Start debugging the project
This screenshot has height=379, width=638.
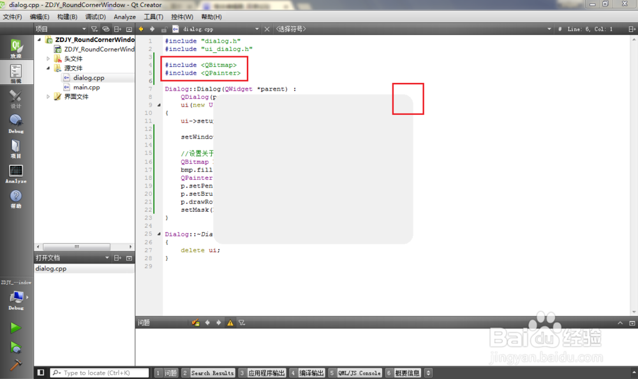16,347
